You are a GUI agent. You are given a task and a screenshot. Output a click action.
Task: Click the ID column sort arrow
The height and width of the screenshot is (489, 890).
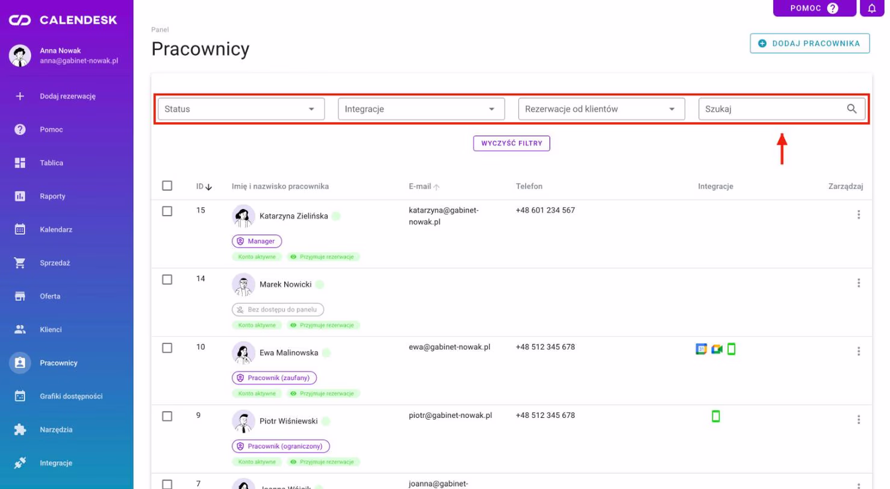pyautogui.click(x=209, y=187)
